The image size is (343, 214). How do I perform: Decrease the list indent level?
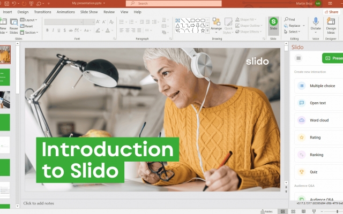(x=141, y=21)
